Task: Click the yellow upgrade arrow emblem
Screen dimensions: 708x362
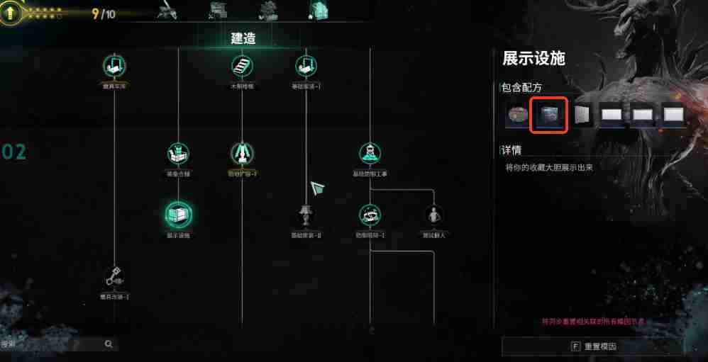Action: [9, 13]
